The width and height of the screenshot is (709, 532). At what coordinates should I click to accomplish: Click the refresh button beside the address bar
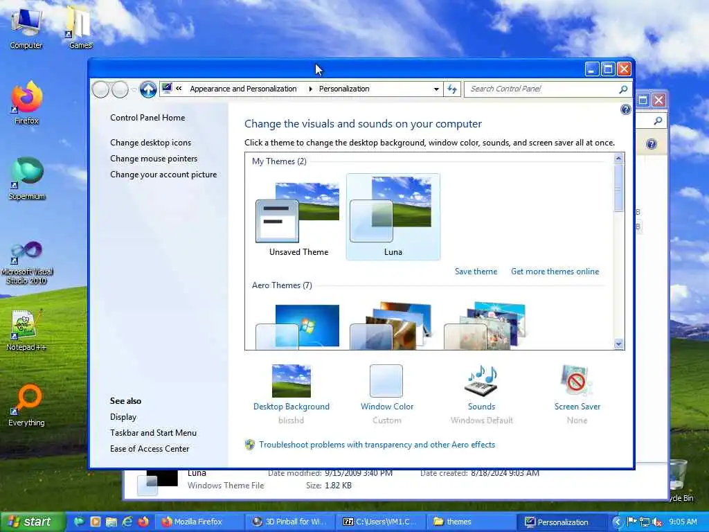click(452, 89)
